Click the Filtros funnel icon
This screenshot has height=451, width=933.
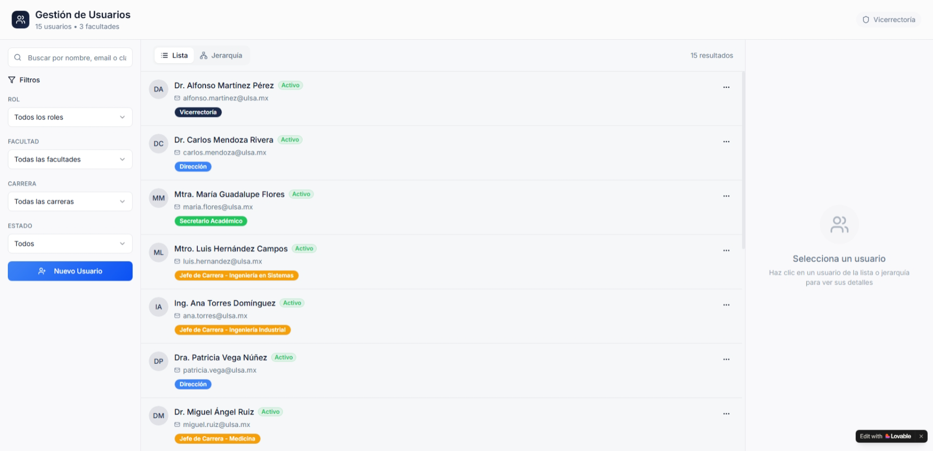pos(11,80)
